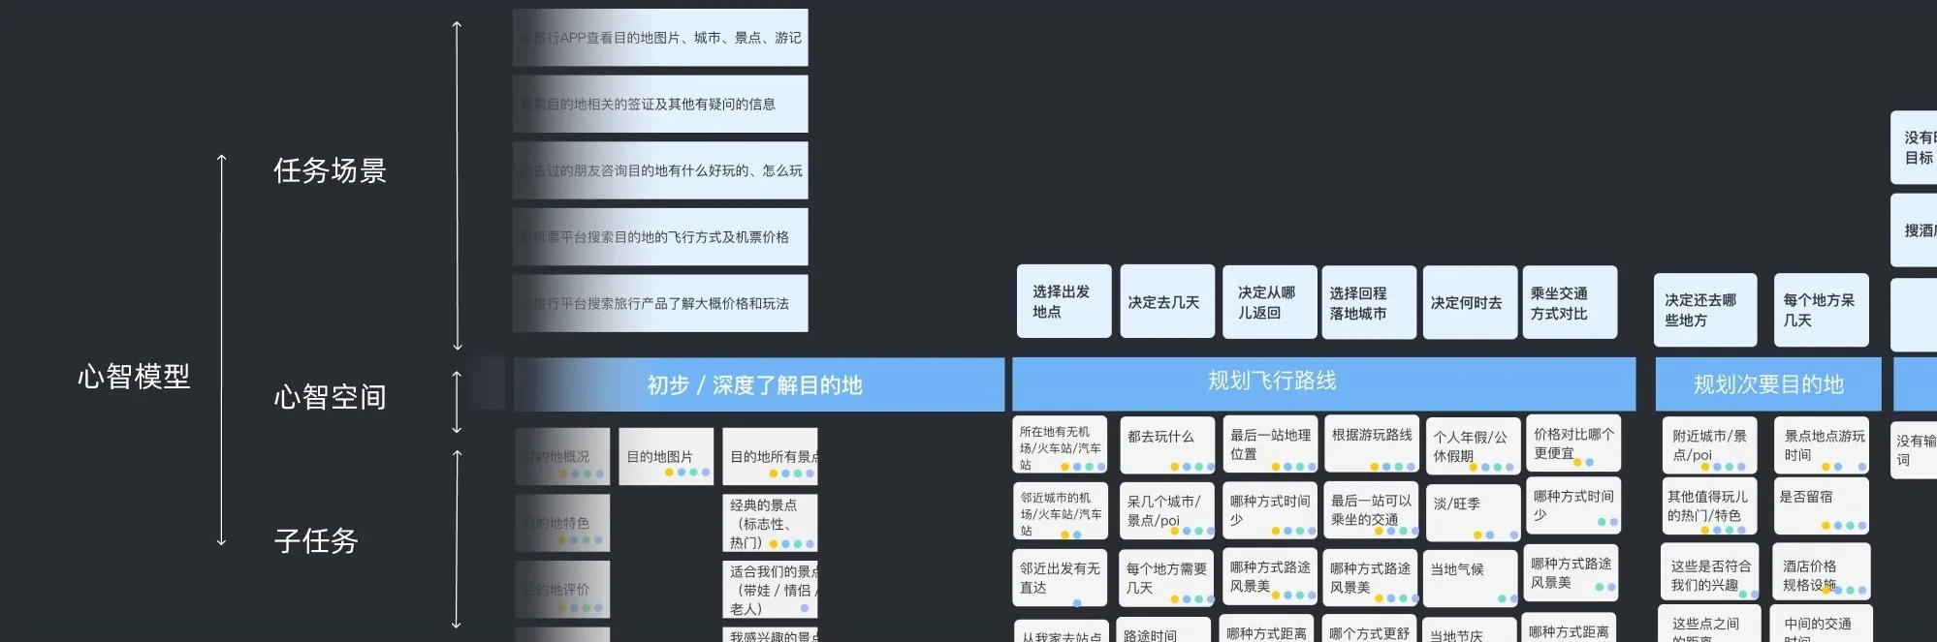The image size is (1937, 642).
Task: Select the 规划次要目的地 header bar
Action: pyautogui.click(x=1768, y=383)
